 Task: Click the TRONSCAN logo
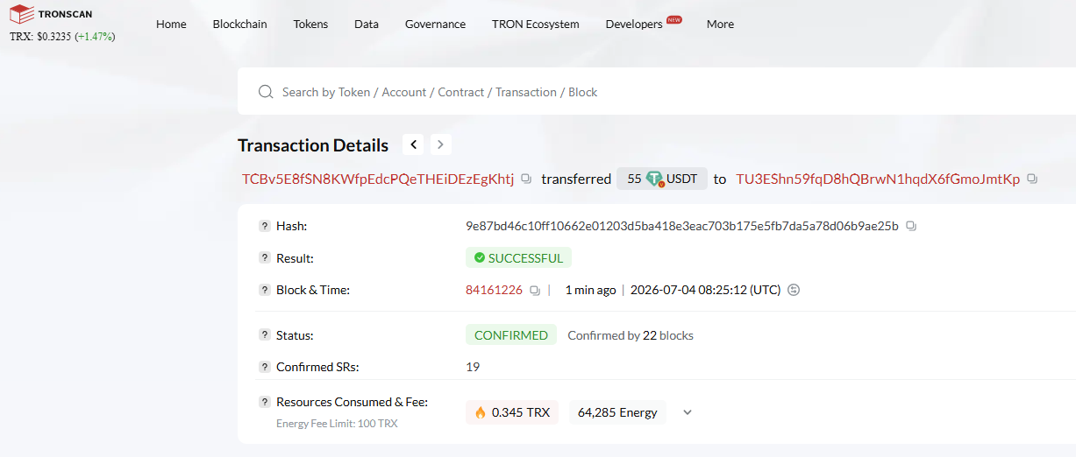pos(51,14)
